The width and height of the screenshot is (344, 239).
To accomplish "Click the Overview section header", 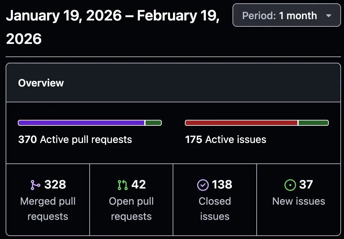I will (41, 83).
